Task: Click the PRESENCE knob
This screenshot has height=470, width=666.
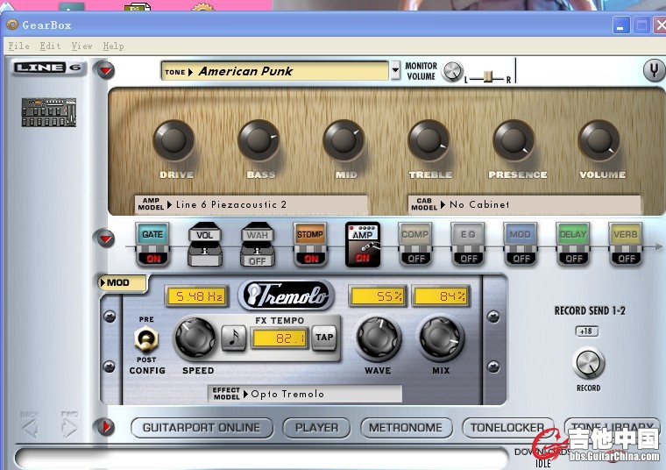Action: click(x=514, y=140)
